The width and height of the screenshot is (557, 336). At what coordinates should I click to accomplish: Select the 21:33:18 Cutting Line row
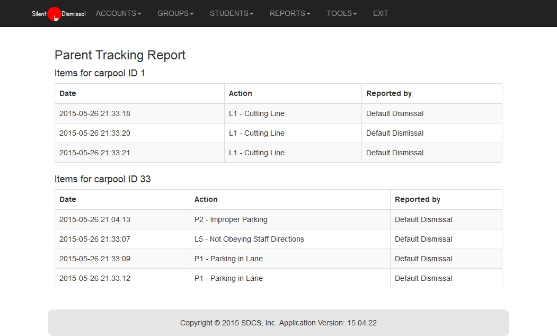[x=257, y=113]
